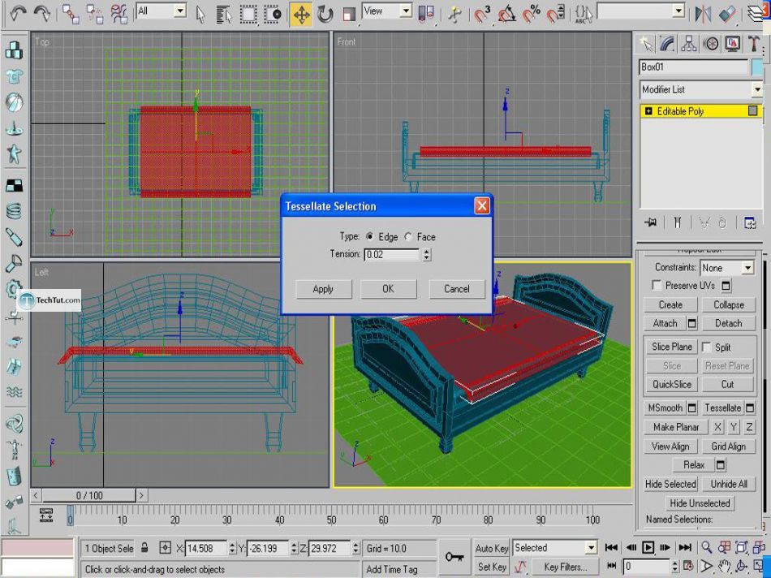Click the Bind to Space Warp icon

[119, 14]
